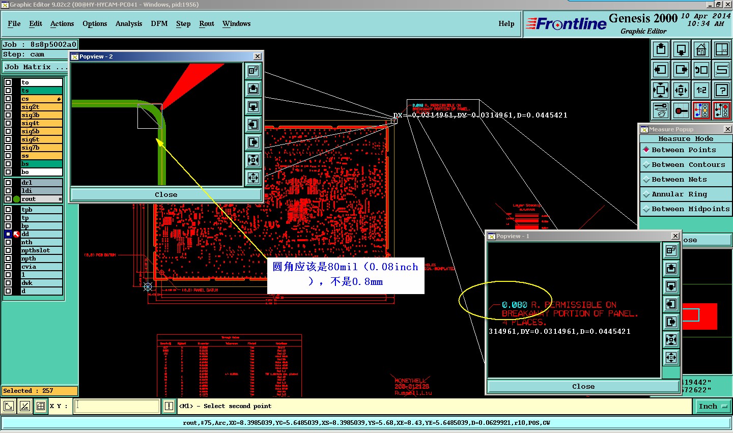The height and width of the screenshot is (433, 733).
Task: Open the wrench and pen tools icon
Action: click(661, 110)
